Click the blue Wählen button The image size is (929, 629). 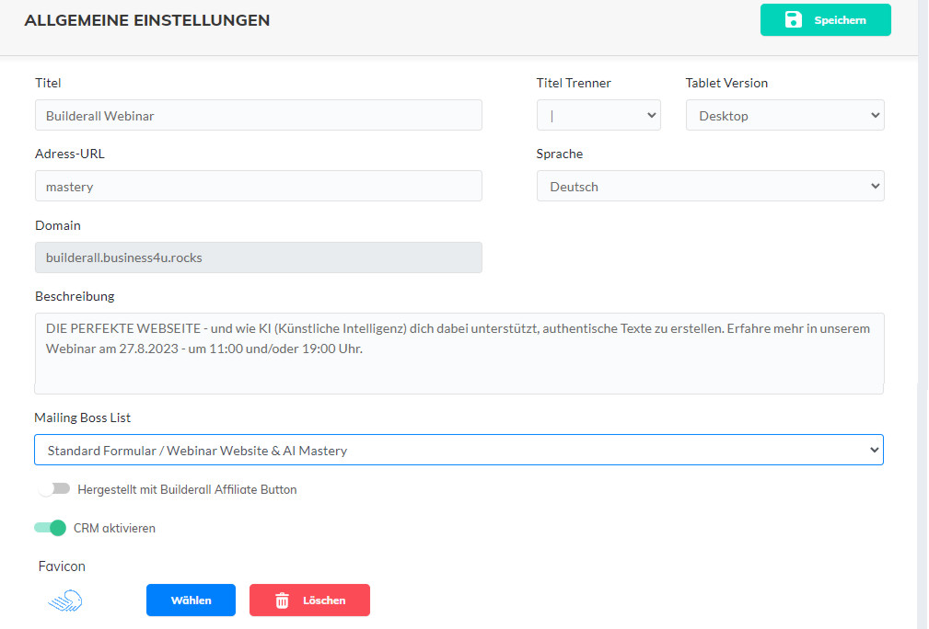(191, 600)
